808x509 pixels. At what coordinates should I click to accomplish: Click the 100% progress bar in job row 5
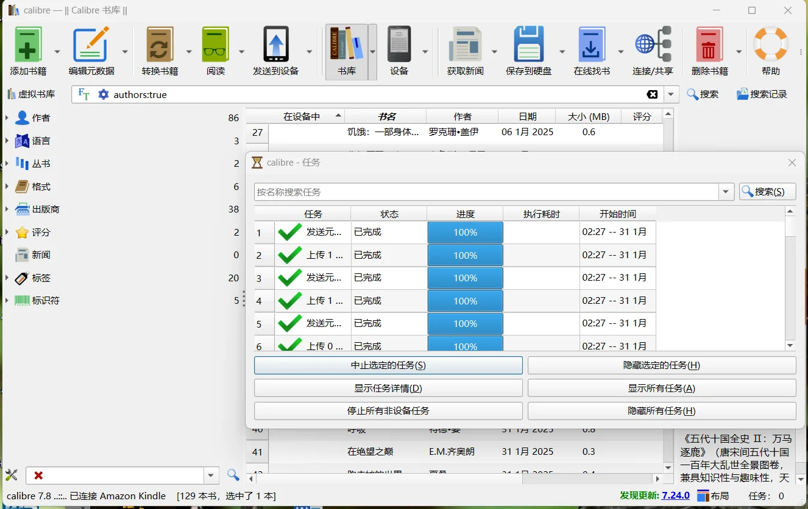click(466, 323)
